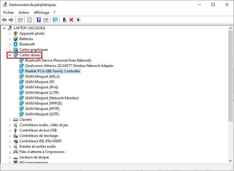Expand the Bluetooth category arrow
Image resolution: width=234 pixels, height=171 pixels.
coord(10,44)
